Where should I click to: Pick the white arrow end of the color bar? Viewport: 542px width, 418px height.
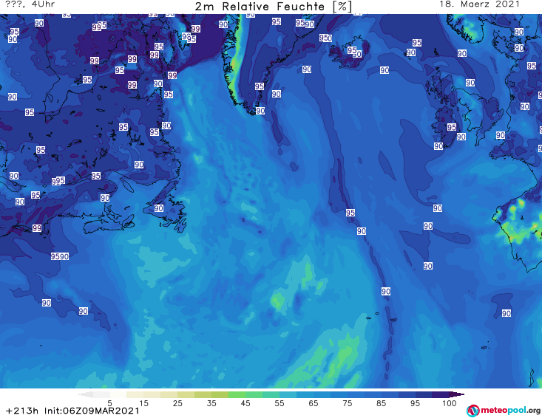85,394
